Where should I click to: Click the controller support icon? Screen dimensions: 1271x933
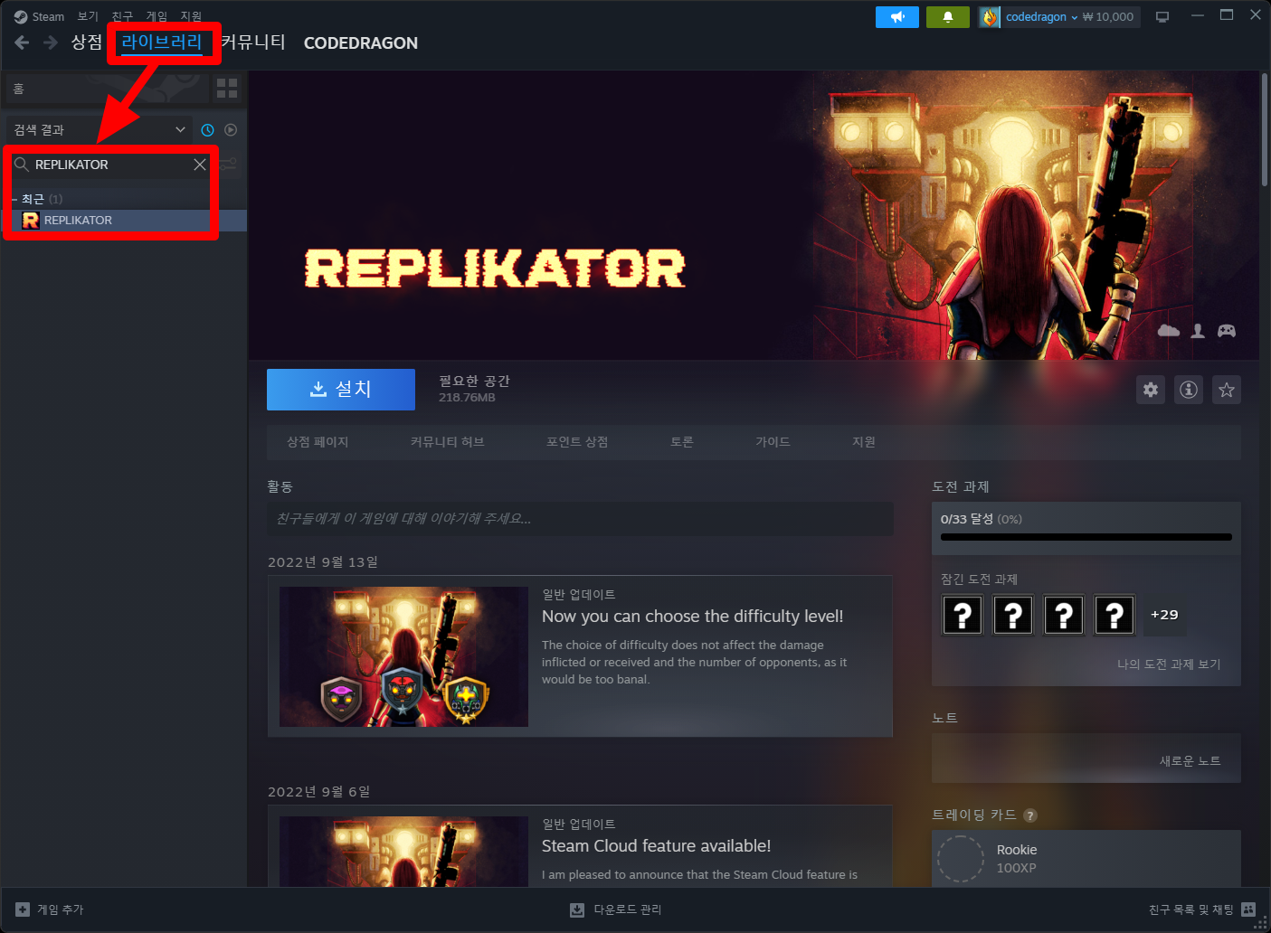pos(1227,331)
